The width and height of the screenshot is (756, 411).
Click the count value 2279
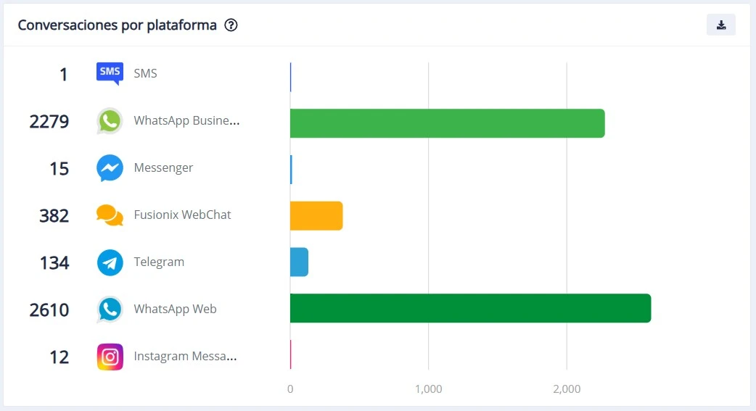49,122
